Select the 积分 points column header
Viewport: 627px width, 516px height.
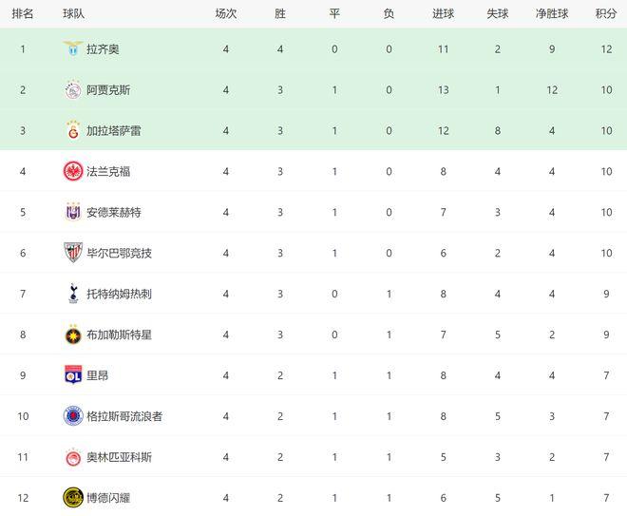(x=606, y=14)
